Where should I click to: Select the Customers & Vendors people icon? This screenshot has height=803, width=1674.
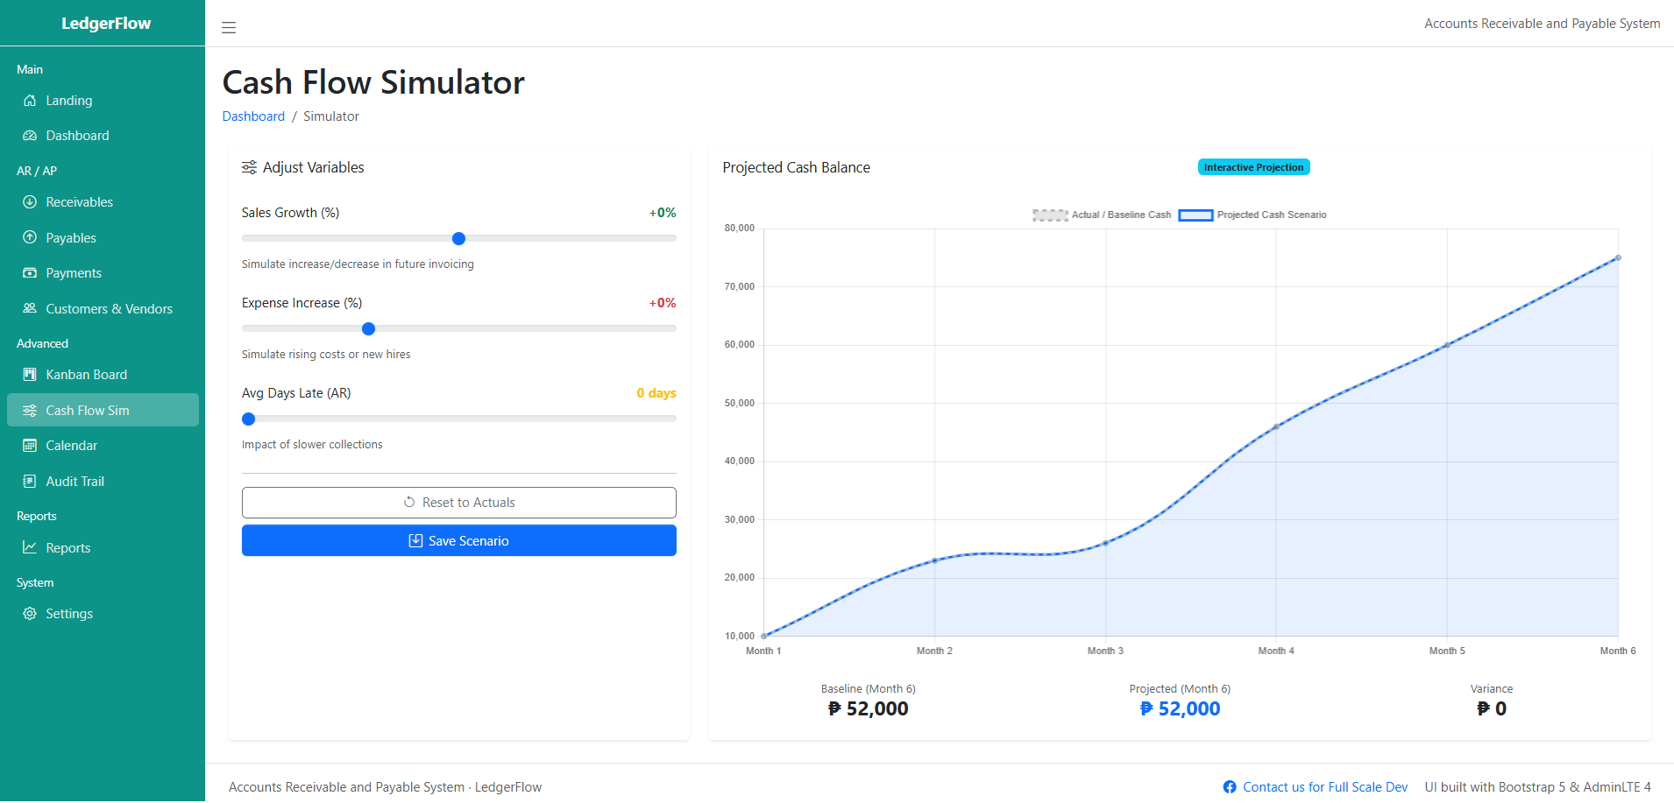point(29,308)
